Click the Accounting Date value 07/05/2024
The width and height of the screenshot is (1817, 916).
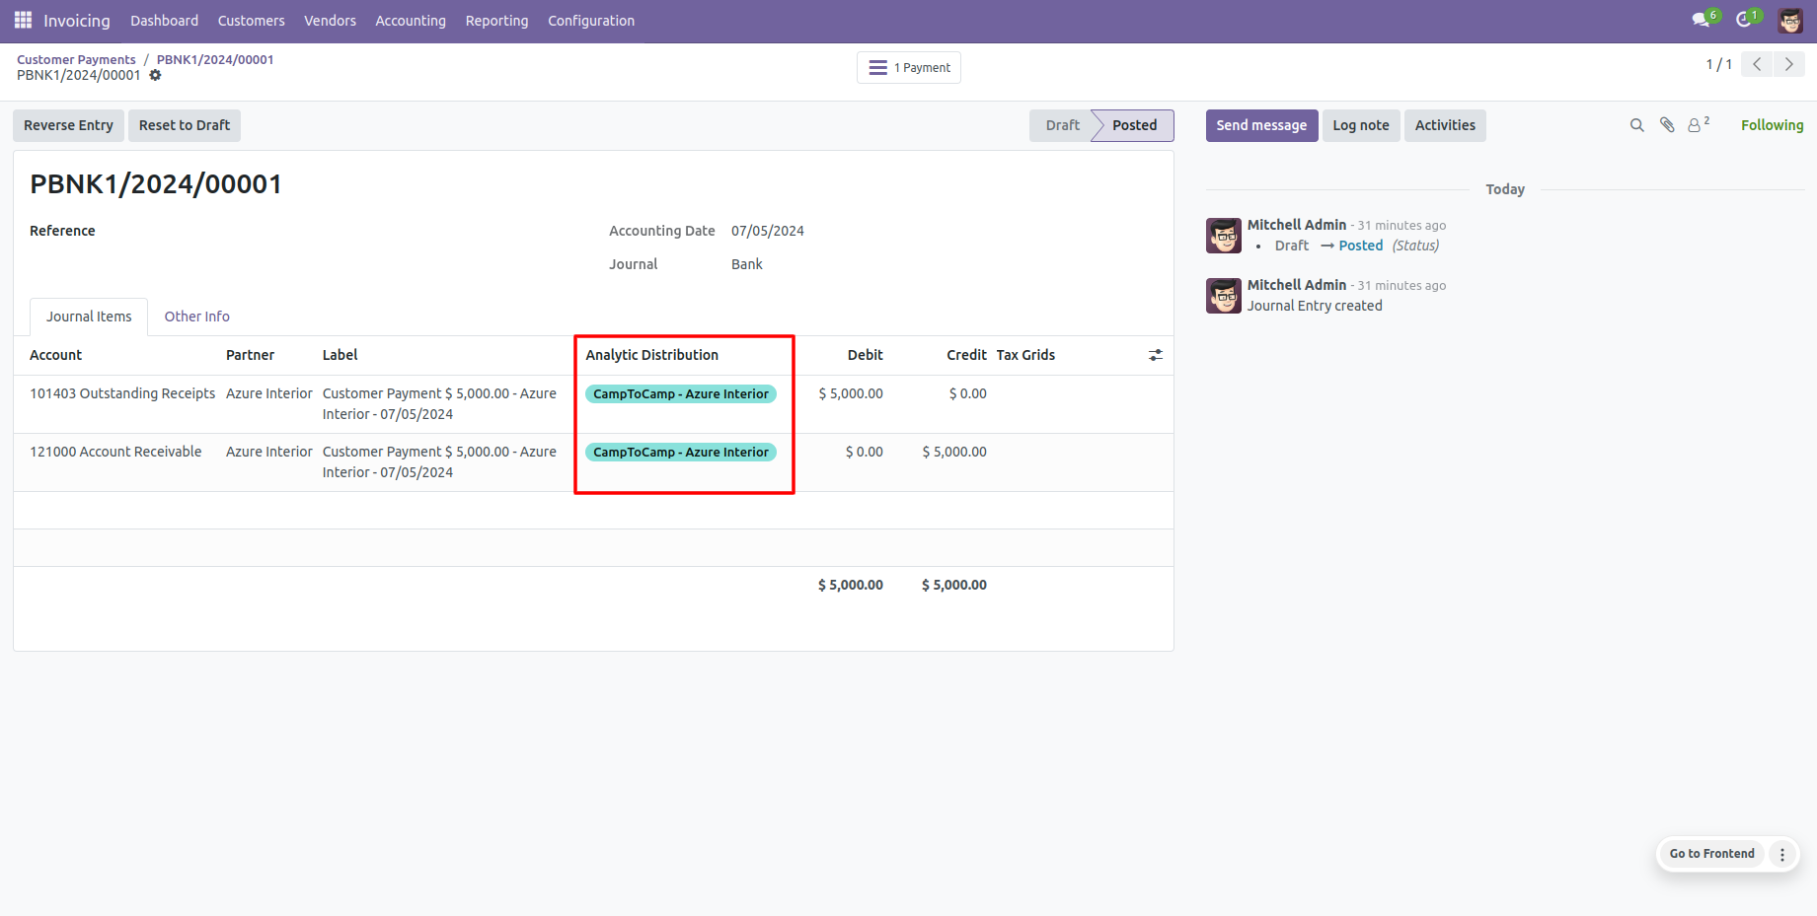coord(767,231)
